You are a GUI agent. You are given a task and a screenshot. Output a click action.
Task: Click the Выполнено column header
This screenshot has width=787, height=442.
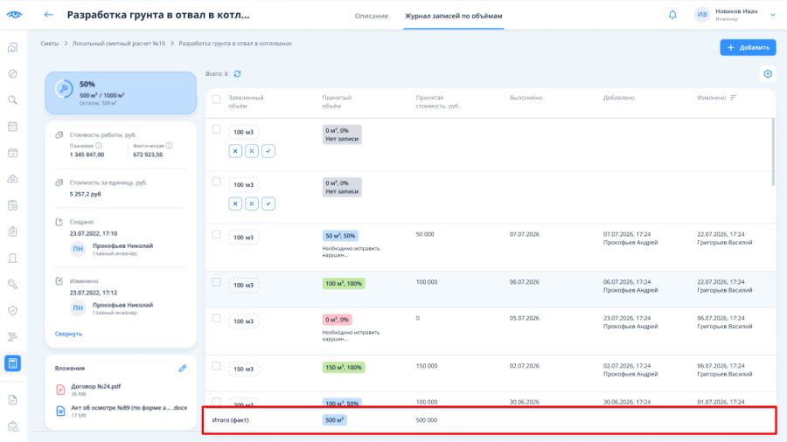526,98
